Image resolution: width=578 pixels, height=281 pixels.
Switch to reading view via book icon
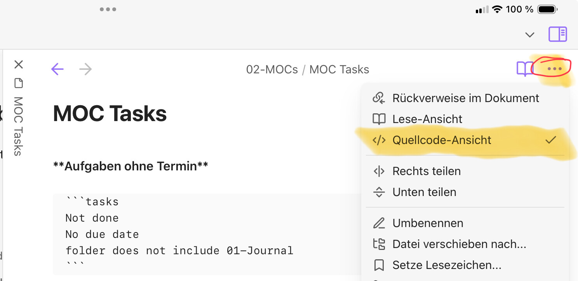coord(525,69)
